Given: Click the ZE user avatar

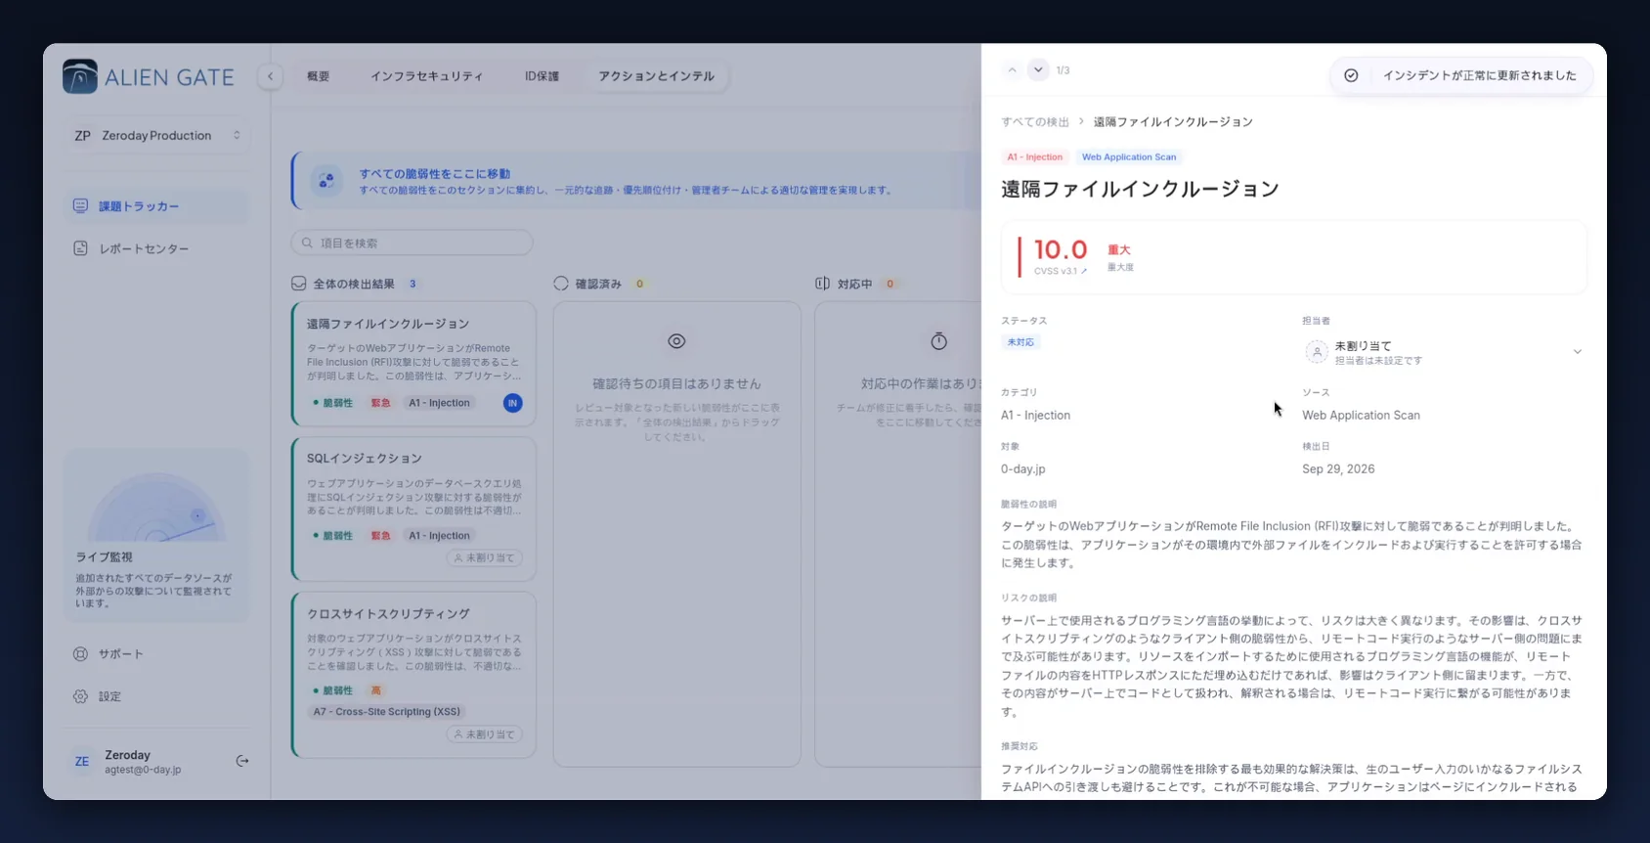Looking at the screenshot, I should coord(82,762).
